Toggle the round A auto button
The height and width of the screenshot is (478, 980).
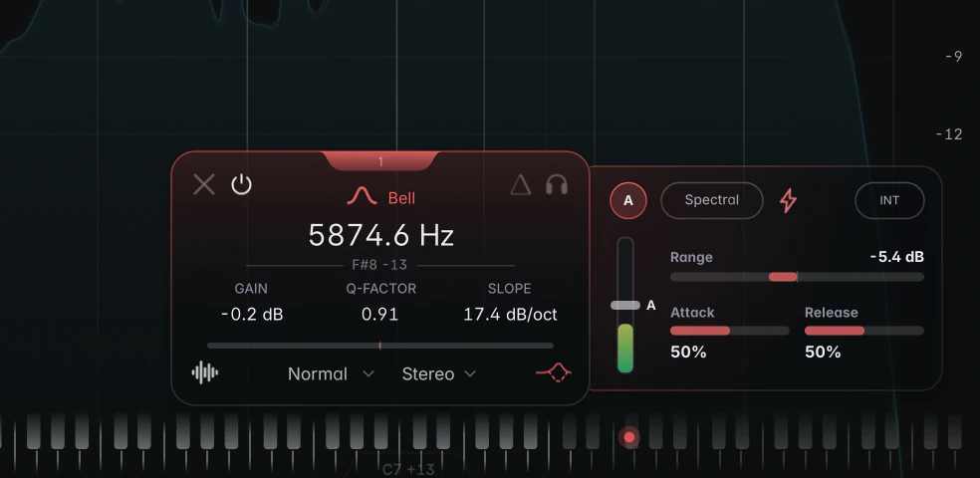[628, 200]
